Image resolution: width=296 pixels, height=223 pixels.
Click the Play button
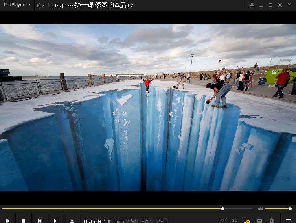coord(7,221)
